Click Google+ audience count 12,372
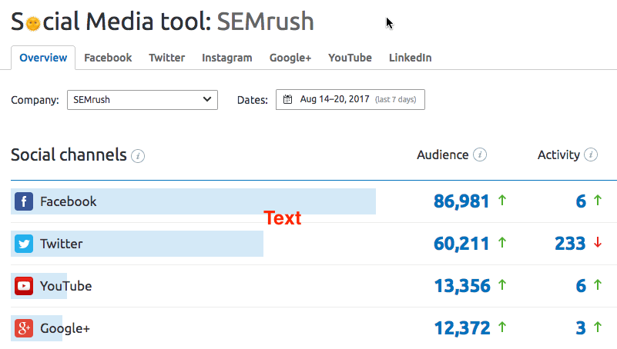617x349 pixels. pos(462,328)
